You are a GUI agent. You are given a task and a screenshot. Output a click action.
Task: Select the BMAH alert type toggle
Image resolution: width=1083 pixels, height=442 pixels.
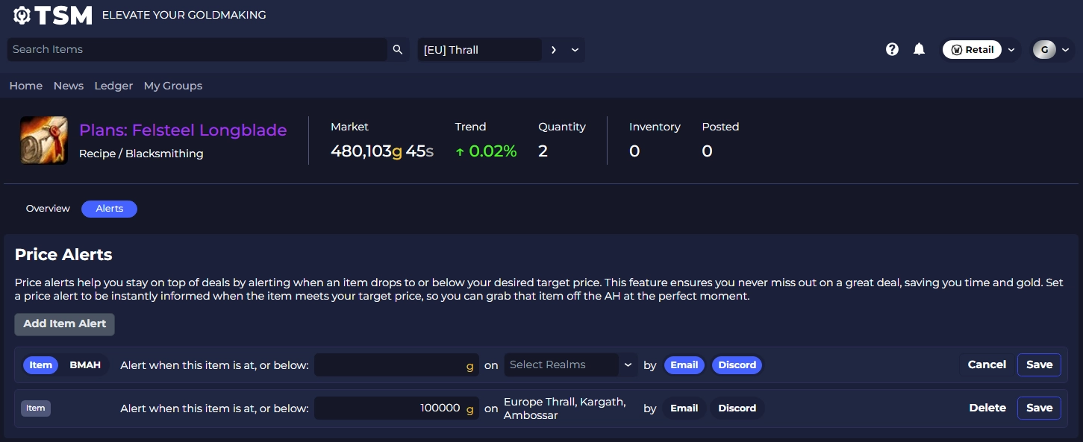[85, 365]
